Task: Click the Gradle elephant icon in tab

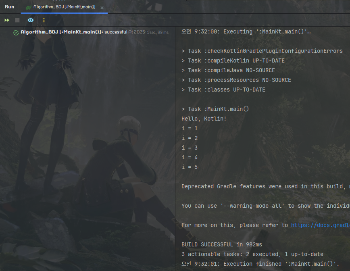Action: (29, 7)
